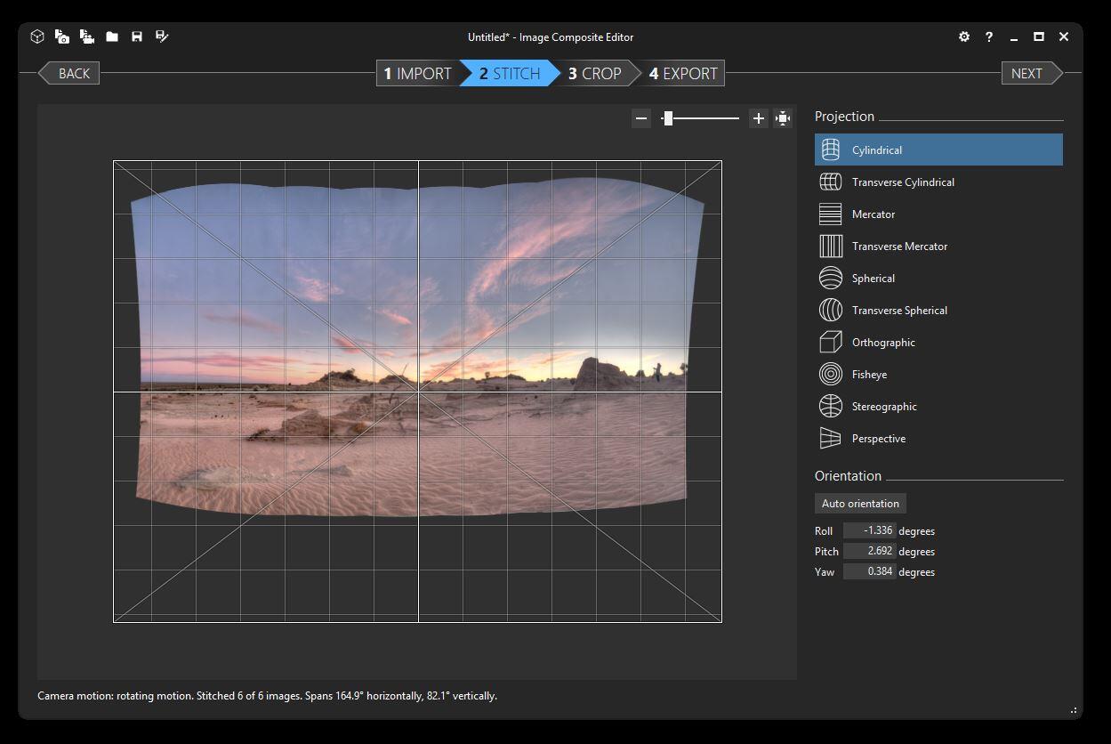Click the NEXT button
This screenshot has height=744, width=1111.
pyautogui.click(x=1032, y=73)
